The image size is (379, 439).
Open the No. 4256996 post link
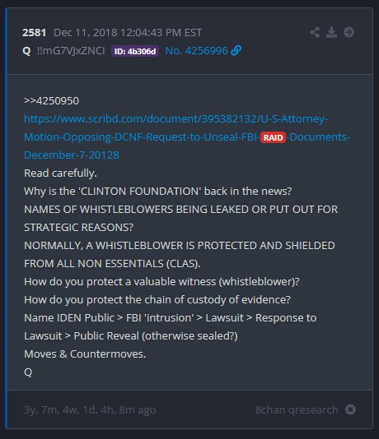point(196,51)
